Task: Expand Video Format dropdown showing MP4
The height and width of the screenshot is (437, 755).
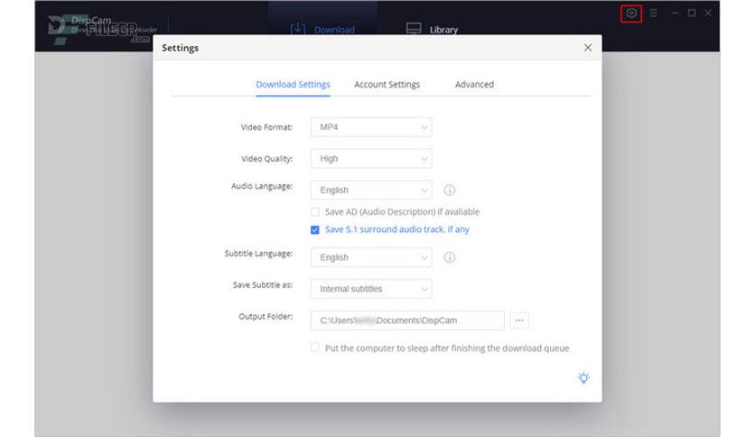Action: [x=371, y=127]
